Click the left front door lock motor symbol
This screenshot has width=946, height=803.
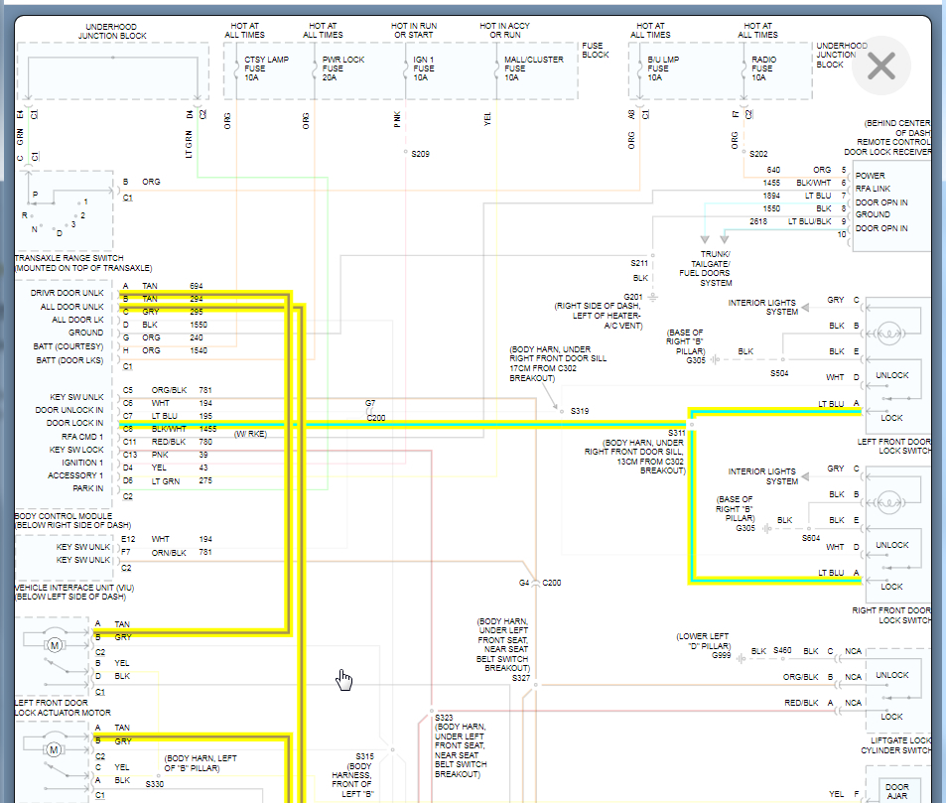[x=55, y=645]
